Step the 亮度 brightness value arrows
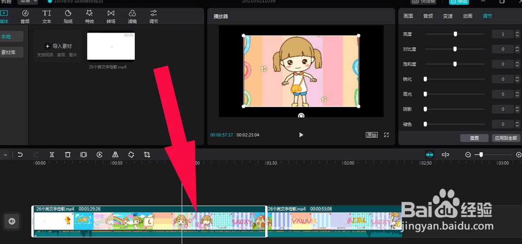 click(x=517, y=34)
